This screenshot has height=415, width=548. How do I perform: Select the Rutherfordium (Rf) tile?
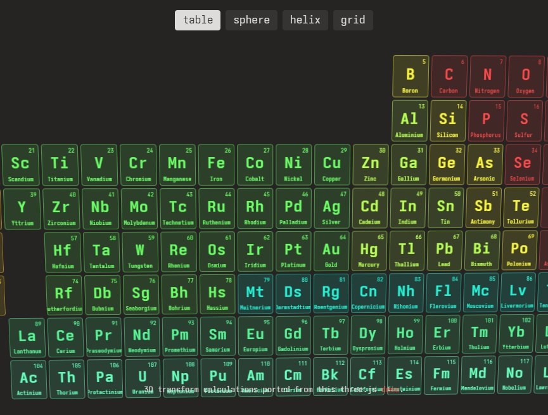[x=63, y=295]
